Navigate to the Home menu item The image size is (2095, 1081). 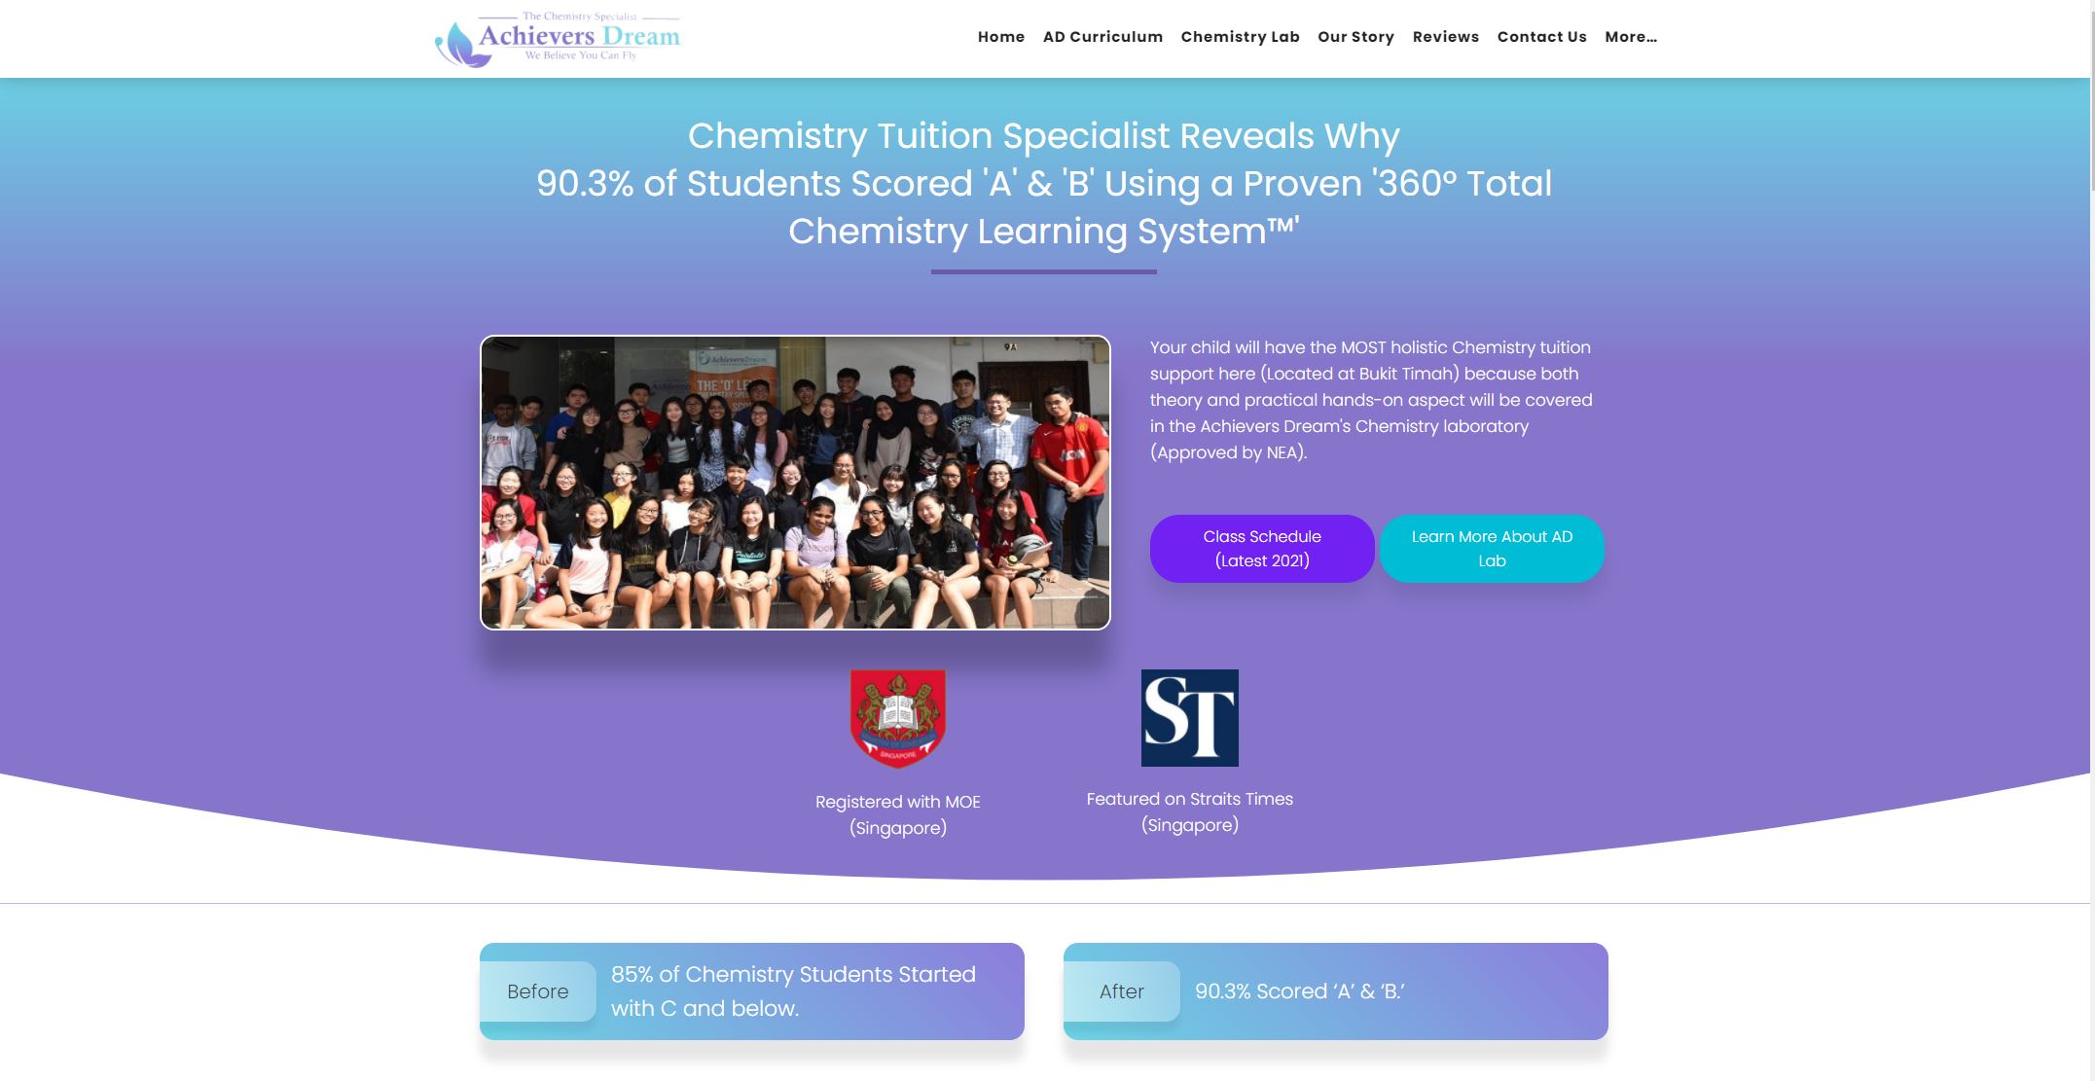click(x=1000, y=37)
